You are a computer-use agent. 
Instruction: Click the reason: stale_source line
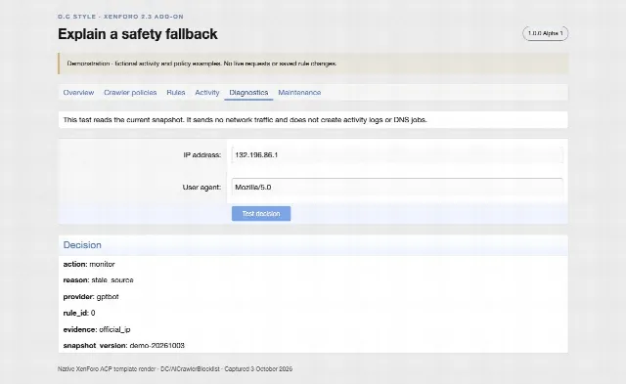pos(98,280)
